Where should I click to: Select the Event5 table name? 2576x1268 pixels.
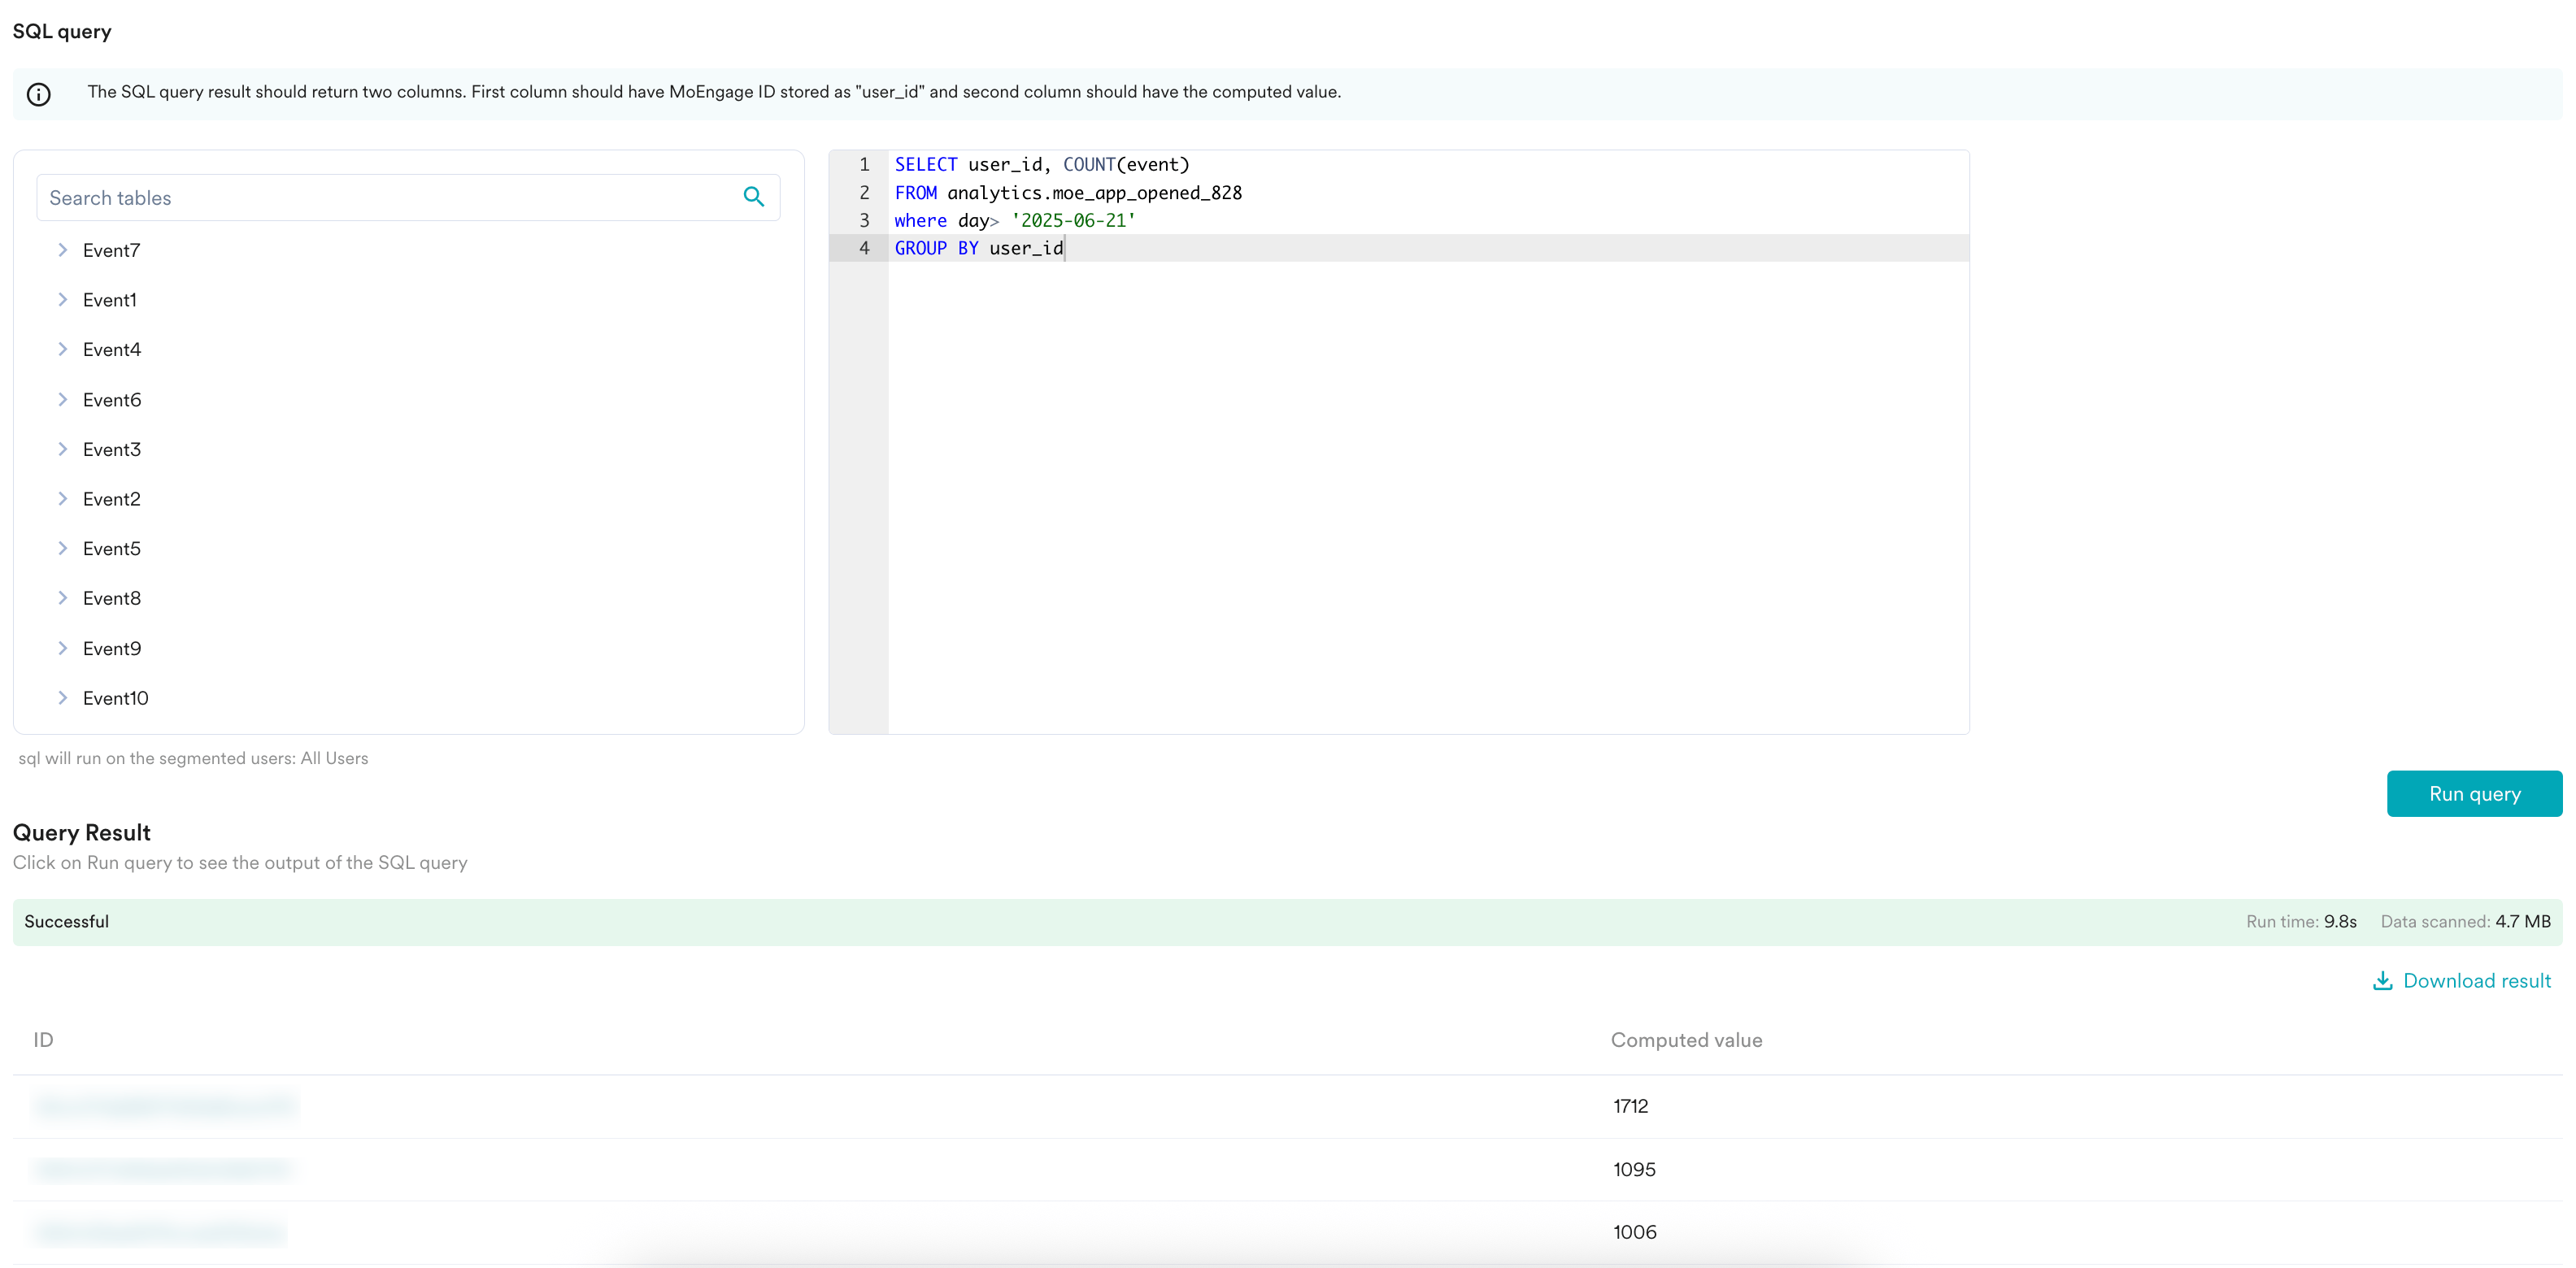[x=112, y=548]
